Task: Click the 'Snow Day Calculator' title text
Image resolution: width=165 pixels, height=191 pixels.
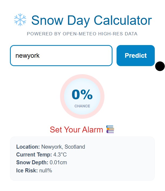Action: [x=92, y=20]
